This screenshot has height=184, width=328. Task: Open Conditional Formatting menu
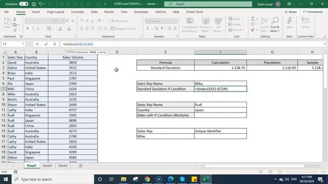coord(190,25)
